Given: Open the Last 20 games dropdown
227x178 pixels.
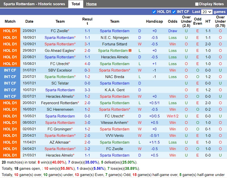Looking at the screenshot, I should [x=207, y=12].
